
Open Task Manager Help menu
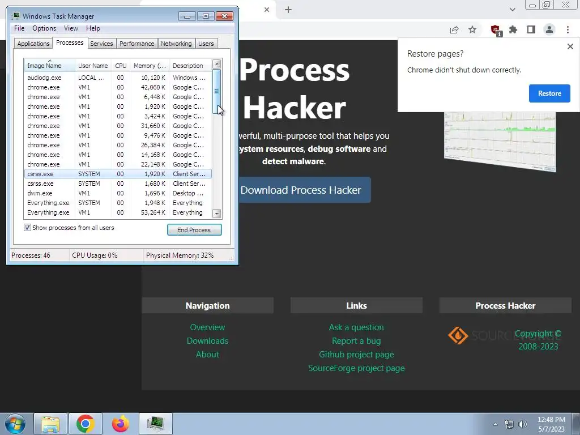pyautogui.click(x=93, y=28)
